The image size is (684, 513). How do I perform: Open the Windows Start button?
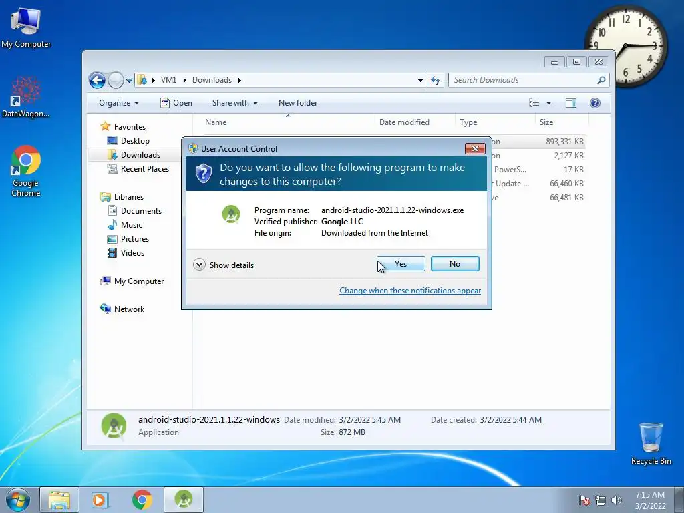18,500
